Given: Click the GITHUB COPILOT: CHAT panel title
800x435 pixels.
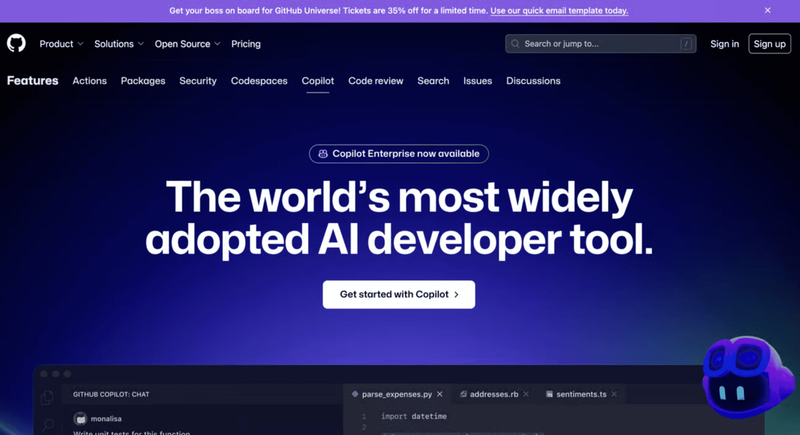Looking at the screenshot, I should point(111,394).
